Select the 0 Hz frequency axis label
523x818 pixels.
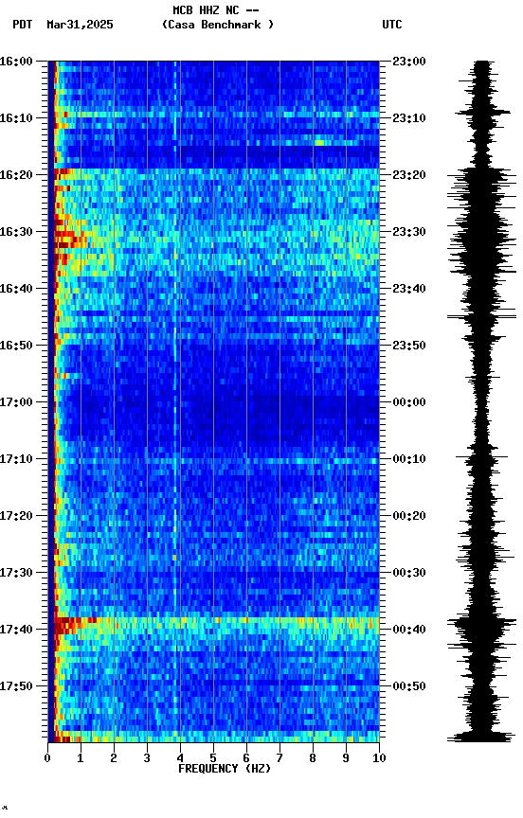tap(47, 758)
